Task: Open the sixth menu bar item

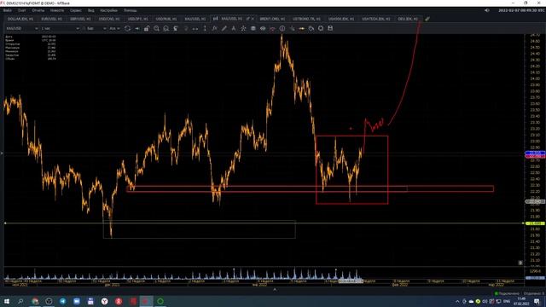Action: point(91,10)
